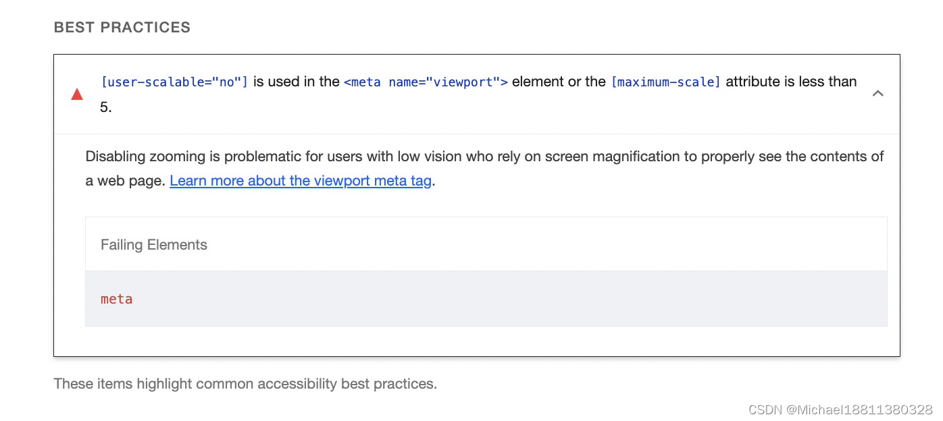Click the "CSDN" watermark text

pos(765,410)
